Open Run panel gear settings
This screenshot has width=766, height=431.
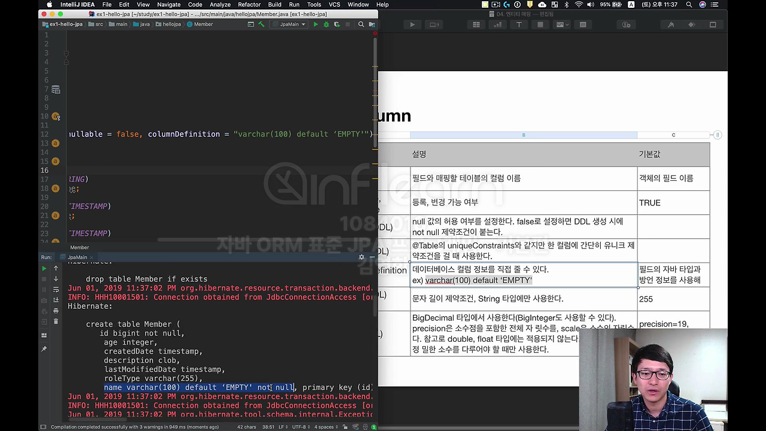361,257
